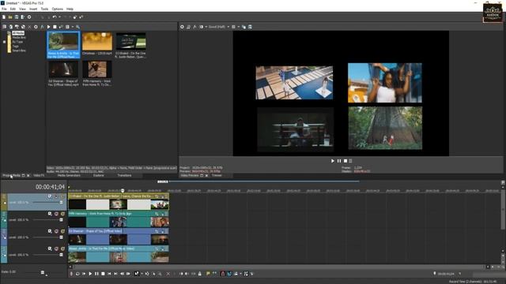Toggle Mute on the bottom video track
Image resolution: width=506 pixels, height=284 pixels.
[x=56, y=248]
